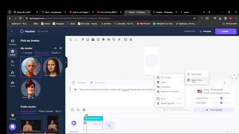Click the Preview button
Screen dimensions: 239x134
click(x=205, y=31)
